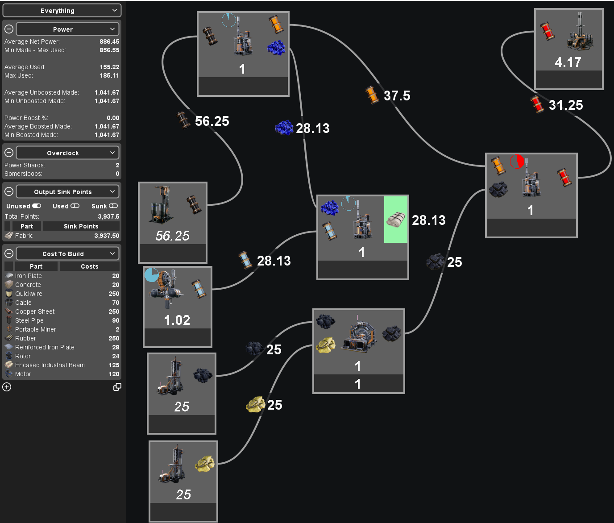
Task: Click the empty canister icon beside the 56.25 edge label
Action: [x=183, y=120]
